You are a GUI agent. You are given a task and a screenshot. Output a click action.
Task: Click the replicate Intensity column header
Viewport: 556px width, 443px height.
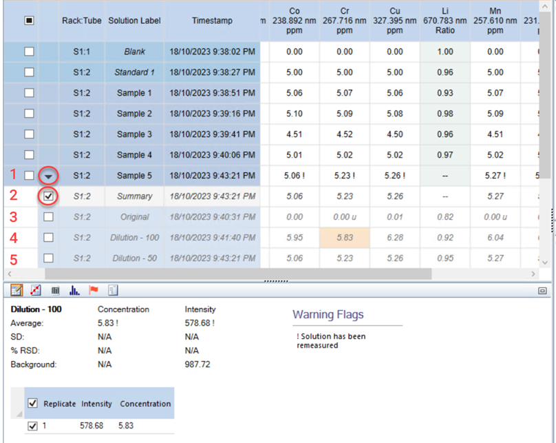96,404
